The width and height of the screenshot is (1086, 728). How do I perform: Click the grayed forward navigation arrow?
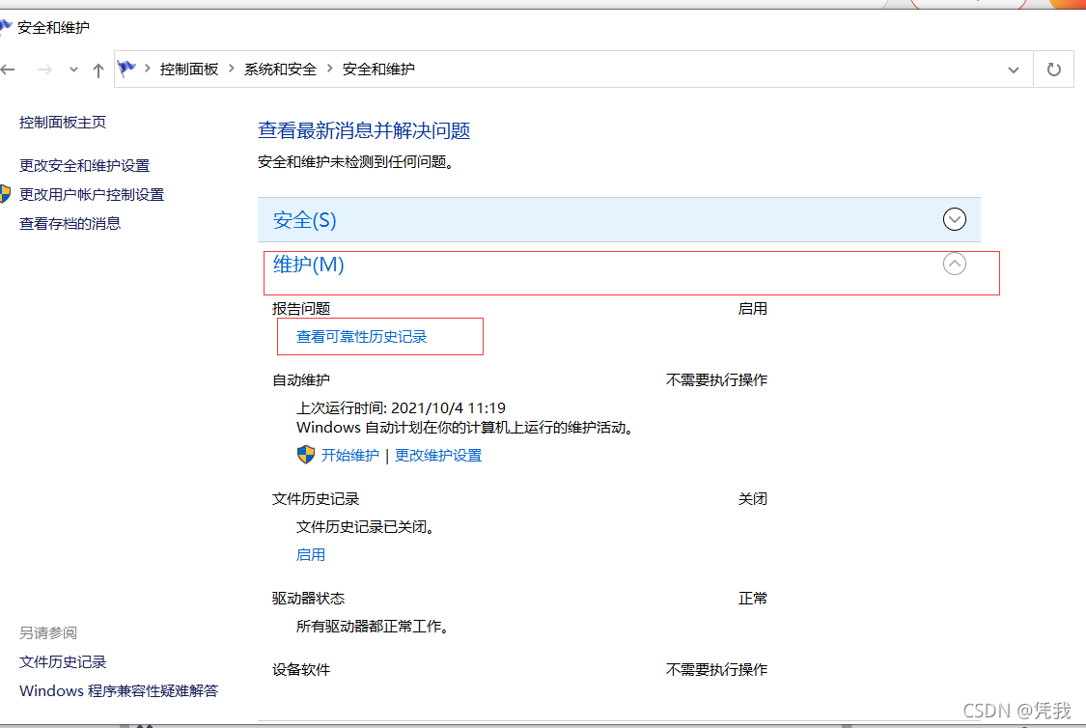coord(43,69)
